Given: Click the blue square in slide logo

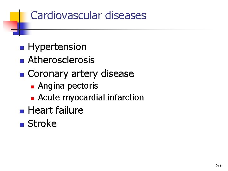Looking at the screenshot, I should click(22, 28).
